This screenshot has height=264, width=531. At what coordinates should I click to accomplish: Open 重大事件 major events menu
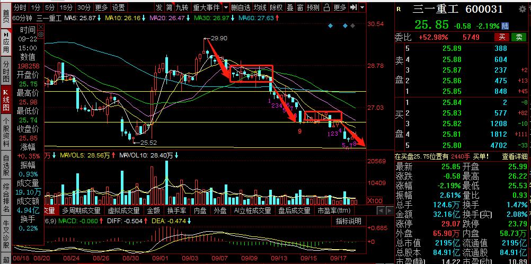207,7
